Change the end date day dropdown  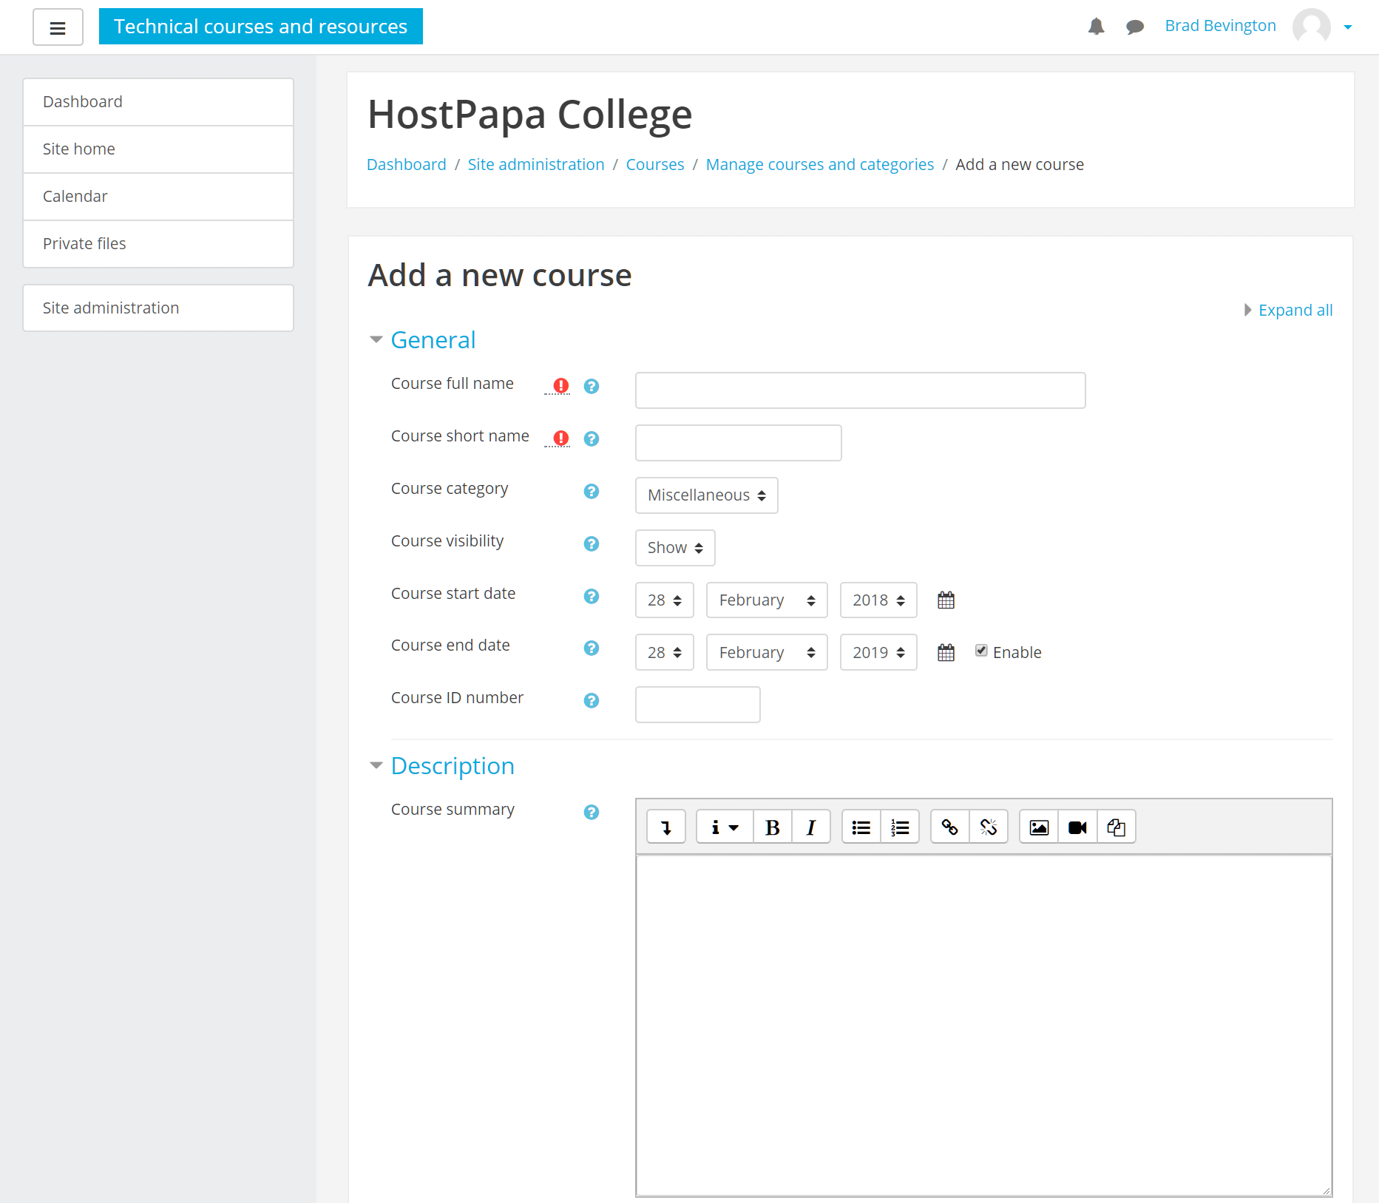664,652
